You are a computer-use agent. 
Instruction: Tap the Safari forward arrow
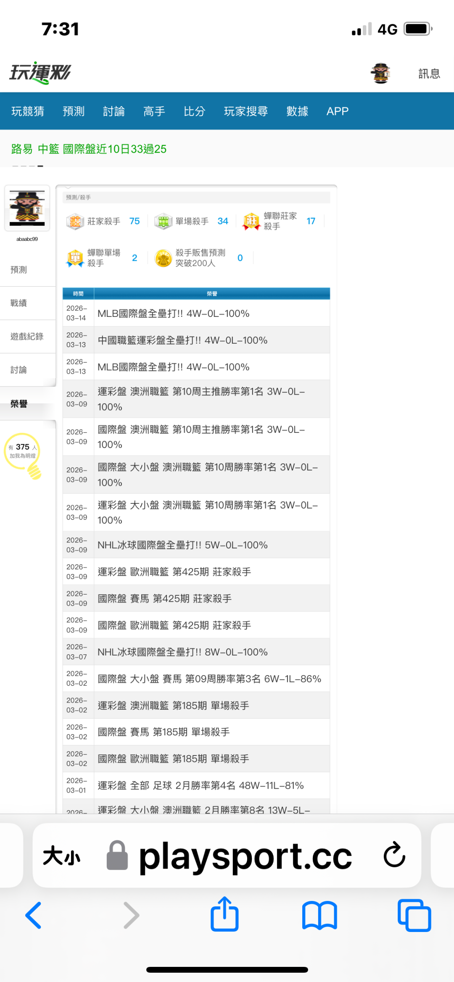pyautogui.click(x=132, y=915)
